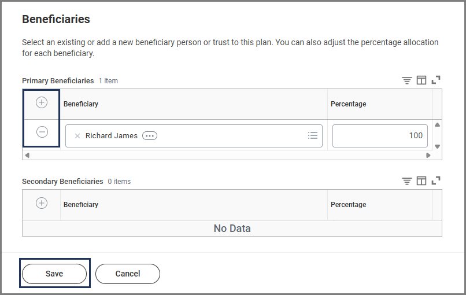Toggle column view for Primary Beneficiaries

pos(421,80)
